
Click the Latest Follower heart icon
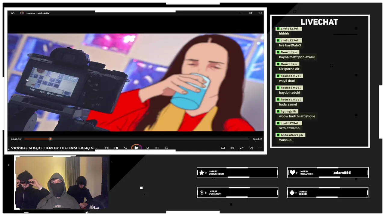click(x=292, y=173)
